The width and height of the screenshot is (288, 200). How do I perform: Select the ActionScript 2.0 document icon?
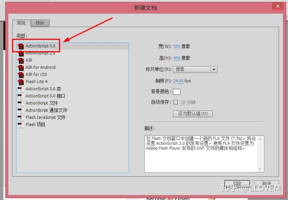point(21,54)
